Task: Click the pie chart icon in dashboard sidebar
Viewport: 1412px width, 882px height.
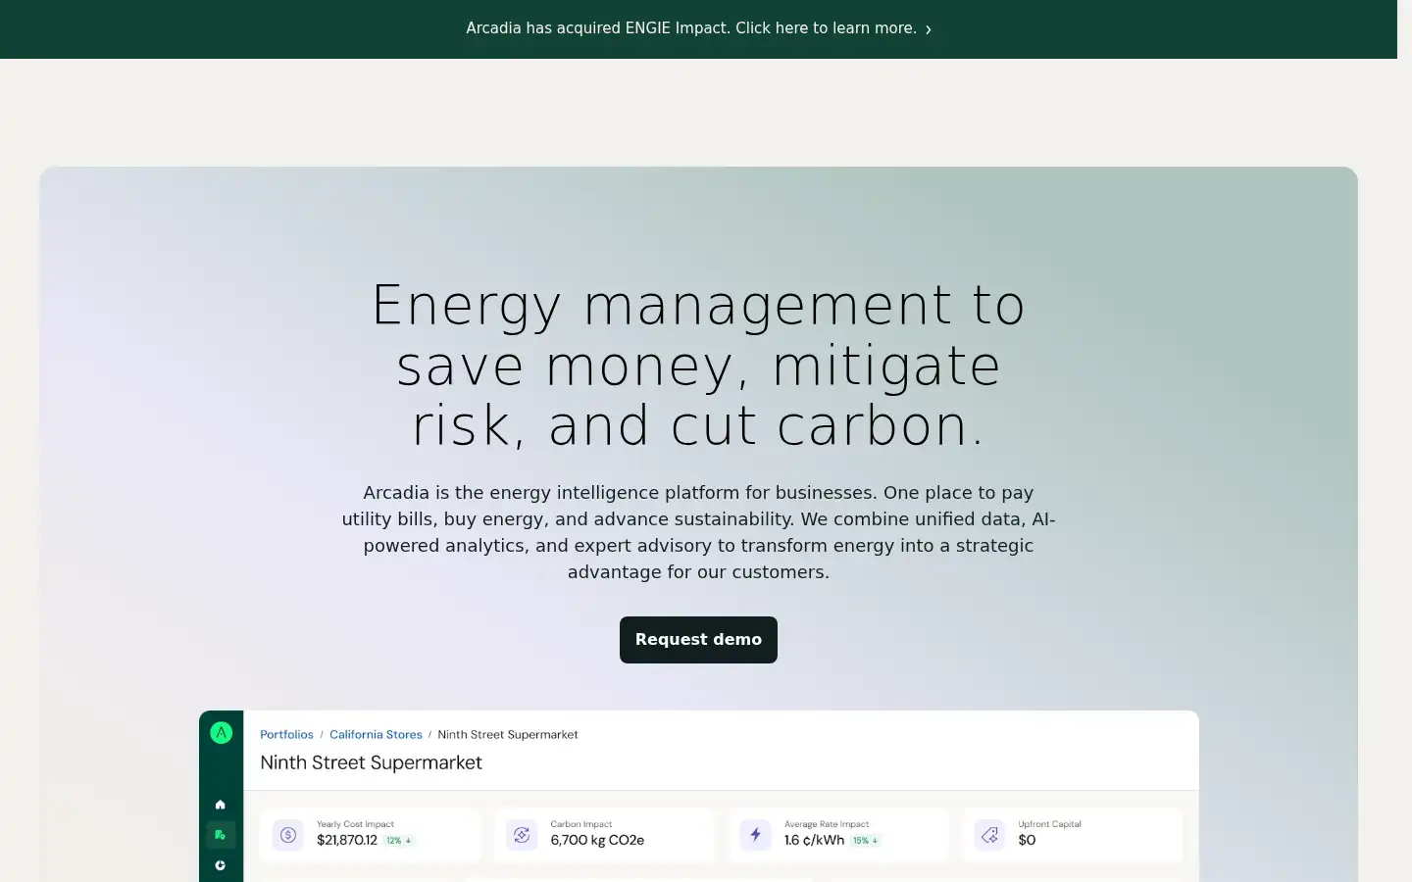Action: point(221,865)
